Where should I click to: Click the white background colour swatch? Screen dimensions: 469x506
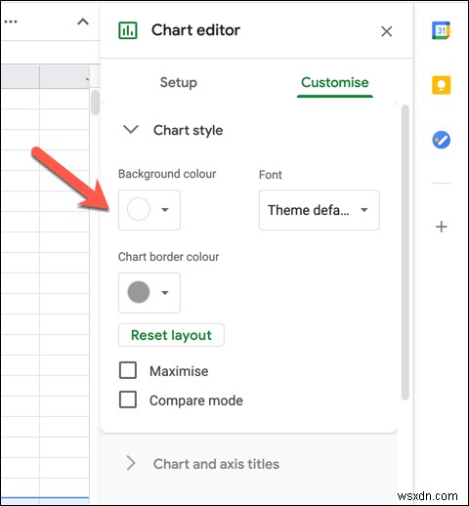[139, 209]
